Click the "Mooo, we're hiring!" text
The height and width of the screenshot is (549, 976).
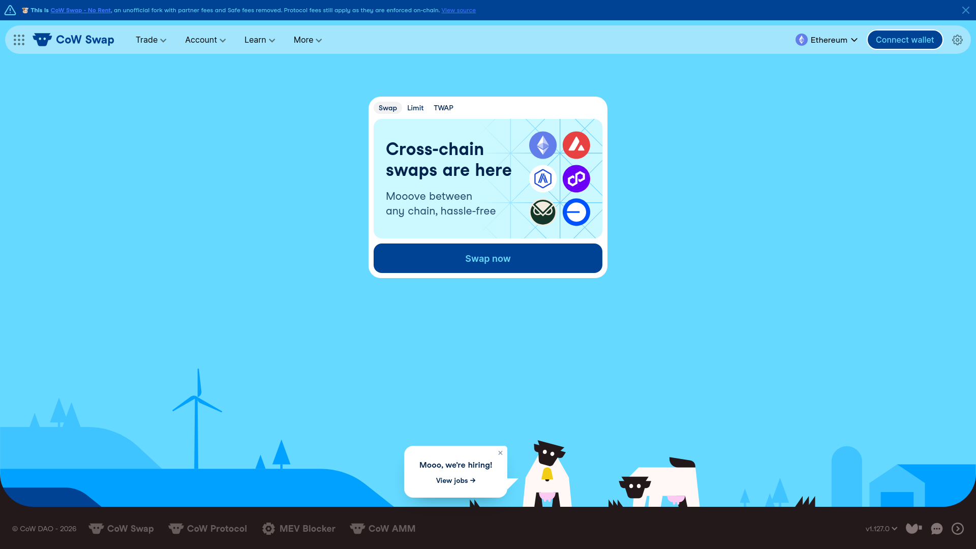pyautogui.click(x=456, y=465)
